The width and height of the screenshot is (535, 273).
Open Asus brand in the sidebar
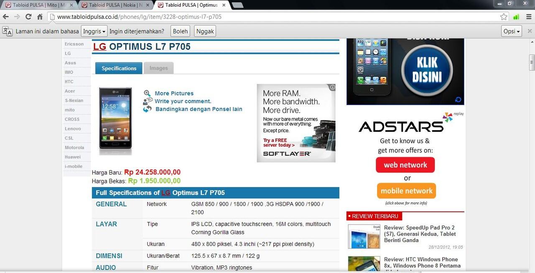click(70, 63)
